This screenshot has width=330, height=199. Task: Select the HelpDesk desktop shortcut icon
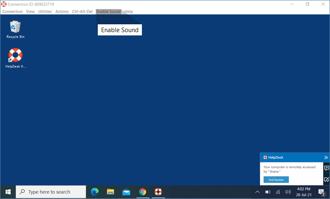[16, 55]
